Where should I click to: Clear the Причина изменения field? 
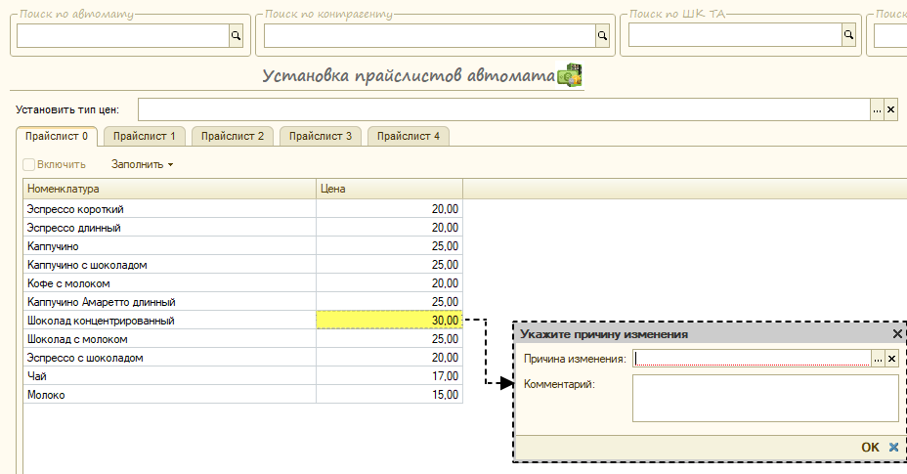pyautogui.click(x=892, y=359)
